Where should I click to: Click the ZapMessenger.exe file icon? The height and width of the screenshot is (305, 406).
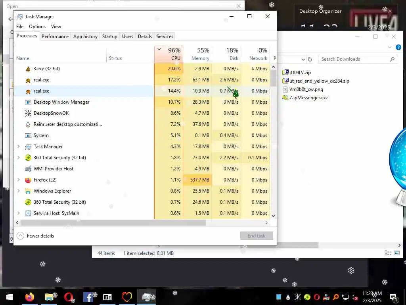tap(285, 98)
